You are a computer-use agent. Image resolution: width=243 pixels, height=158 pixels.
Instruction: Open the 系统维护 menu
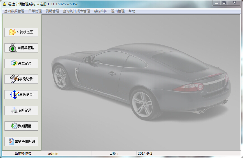point(101,11)
